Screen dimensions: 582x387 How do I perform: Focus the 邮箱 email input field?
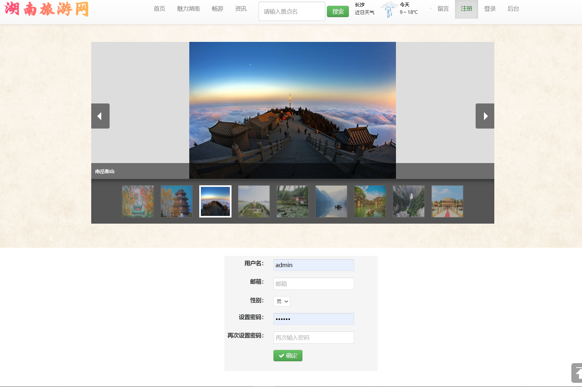click(313, 284)
